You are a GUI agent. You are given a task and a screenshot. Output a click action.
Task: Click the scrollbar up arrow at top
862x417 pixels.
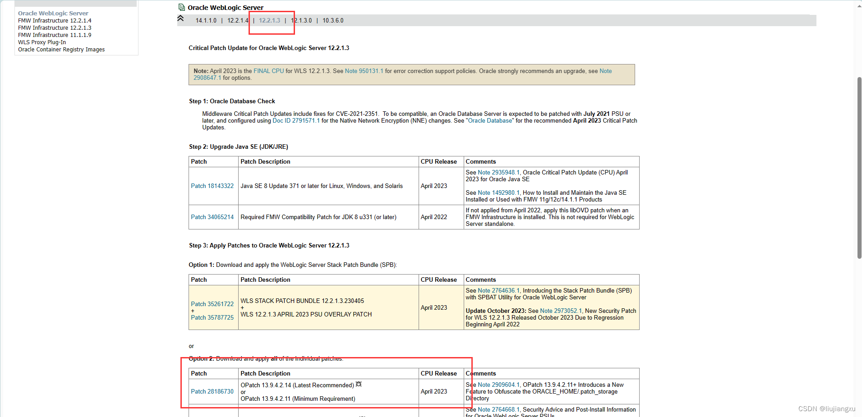859,6
